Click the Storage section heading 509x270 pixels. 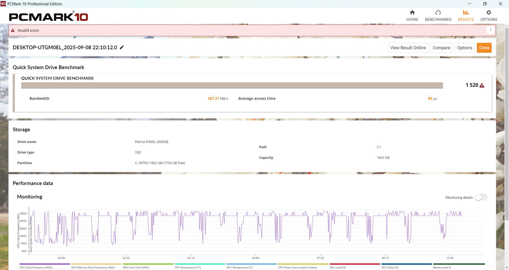coord(21,129)
